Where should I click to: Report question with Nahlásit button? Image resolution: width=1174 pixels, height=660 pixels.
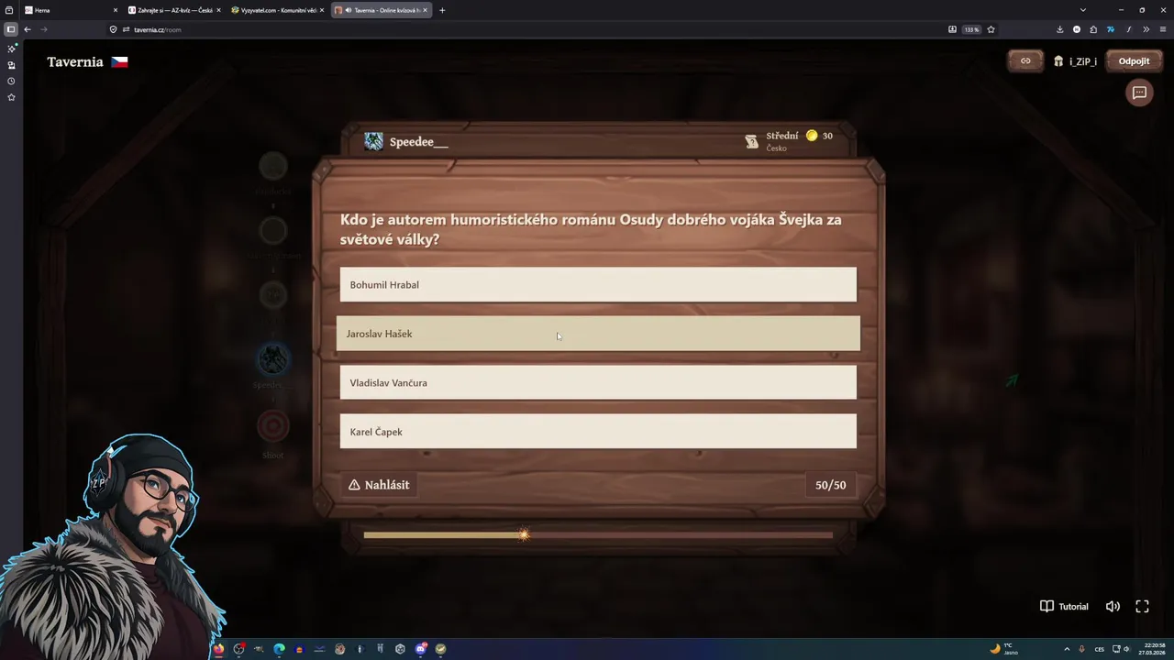(379, 485)
